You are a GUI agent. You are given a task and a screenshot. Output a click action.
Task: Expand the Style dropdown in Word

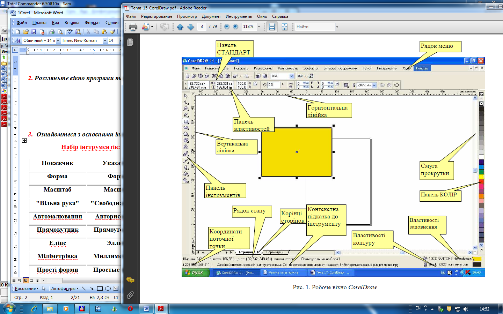click(x=58, y=41)
